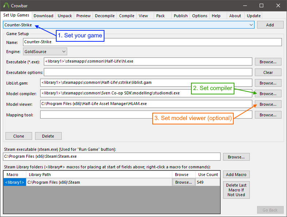Close the Crowbar window
The image size is (287, 217).
click(x=278, y=6)
